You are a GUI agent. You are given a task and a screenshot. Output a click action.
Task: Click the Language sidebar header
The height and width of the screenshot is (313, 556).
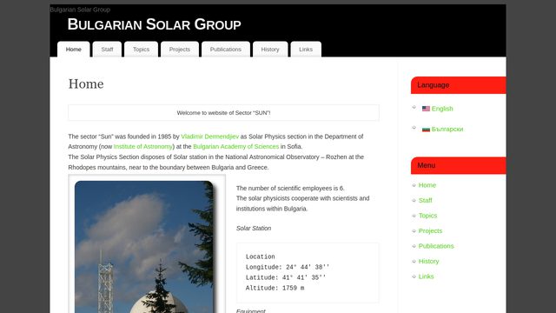pyautogui.click(x=459, y=85)
